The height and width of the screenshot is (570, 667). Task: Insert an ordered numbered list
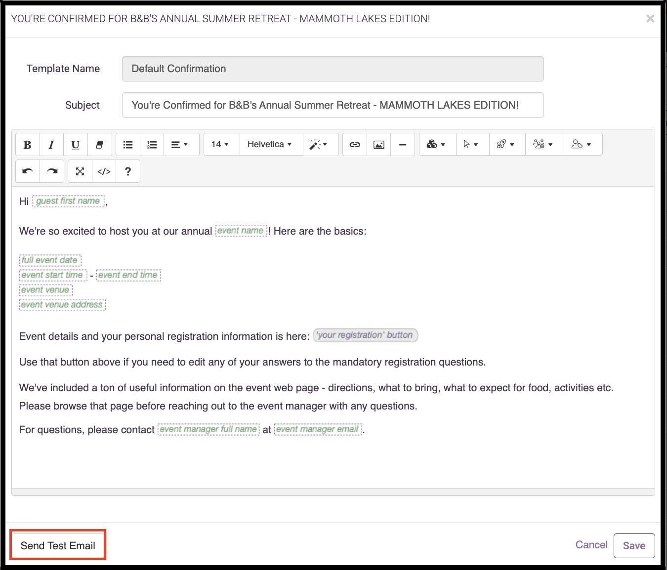point(152,145)
